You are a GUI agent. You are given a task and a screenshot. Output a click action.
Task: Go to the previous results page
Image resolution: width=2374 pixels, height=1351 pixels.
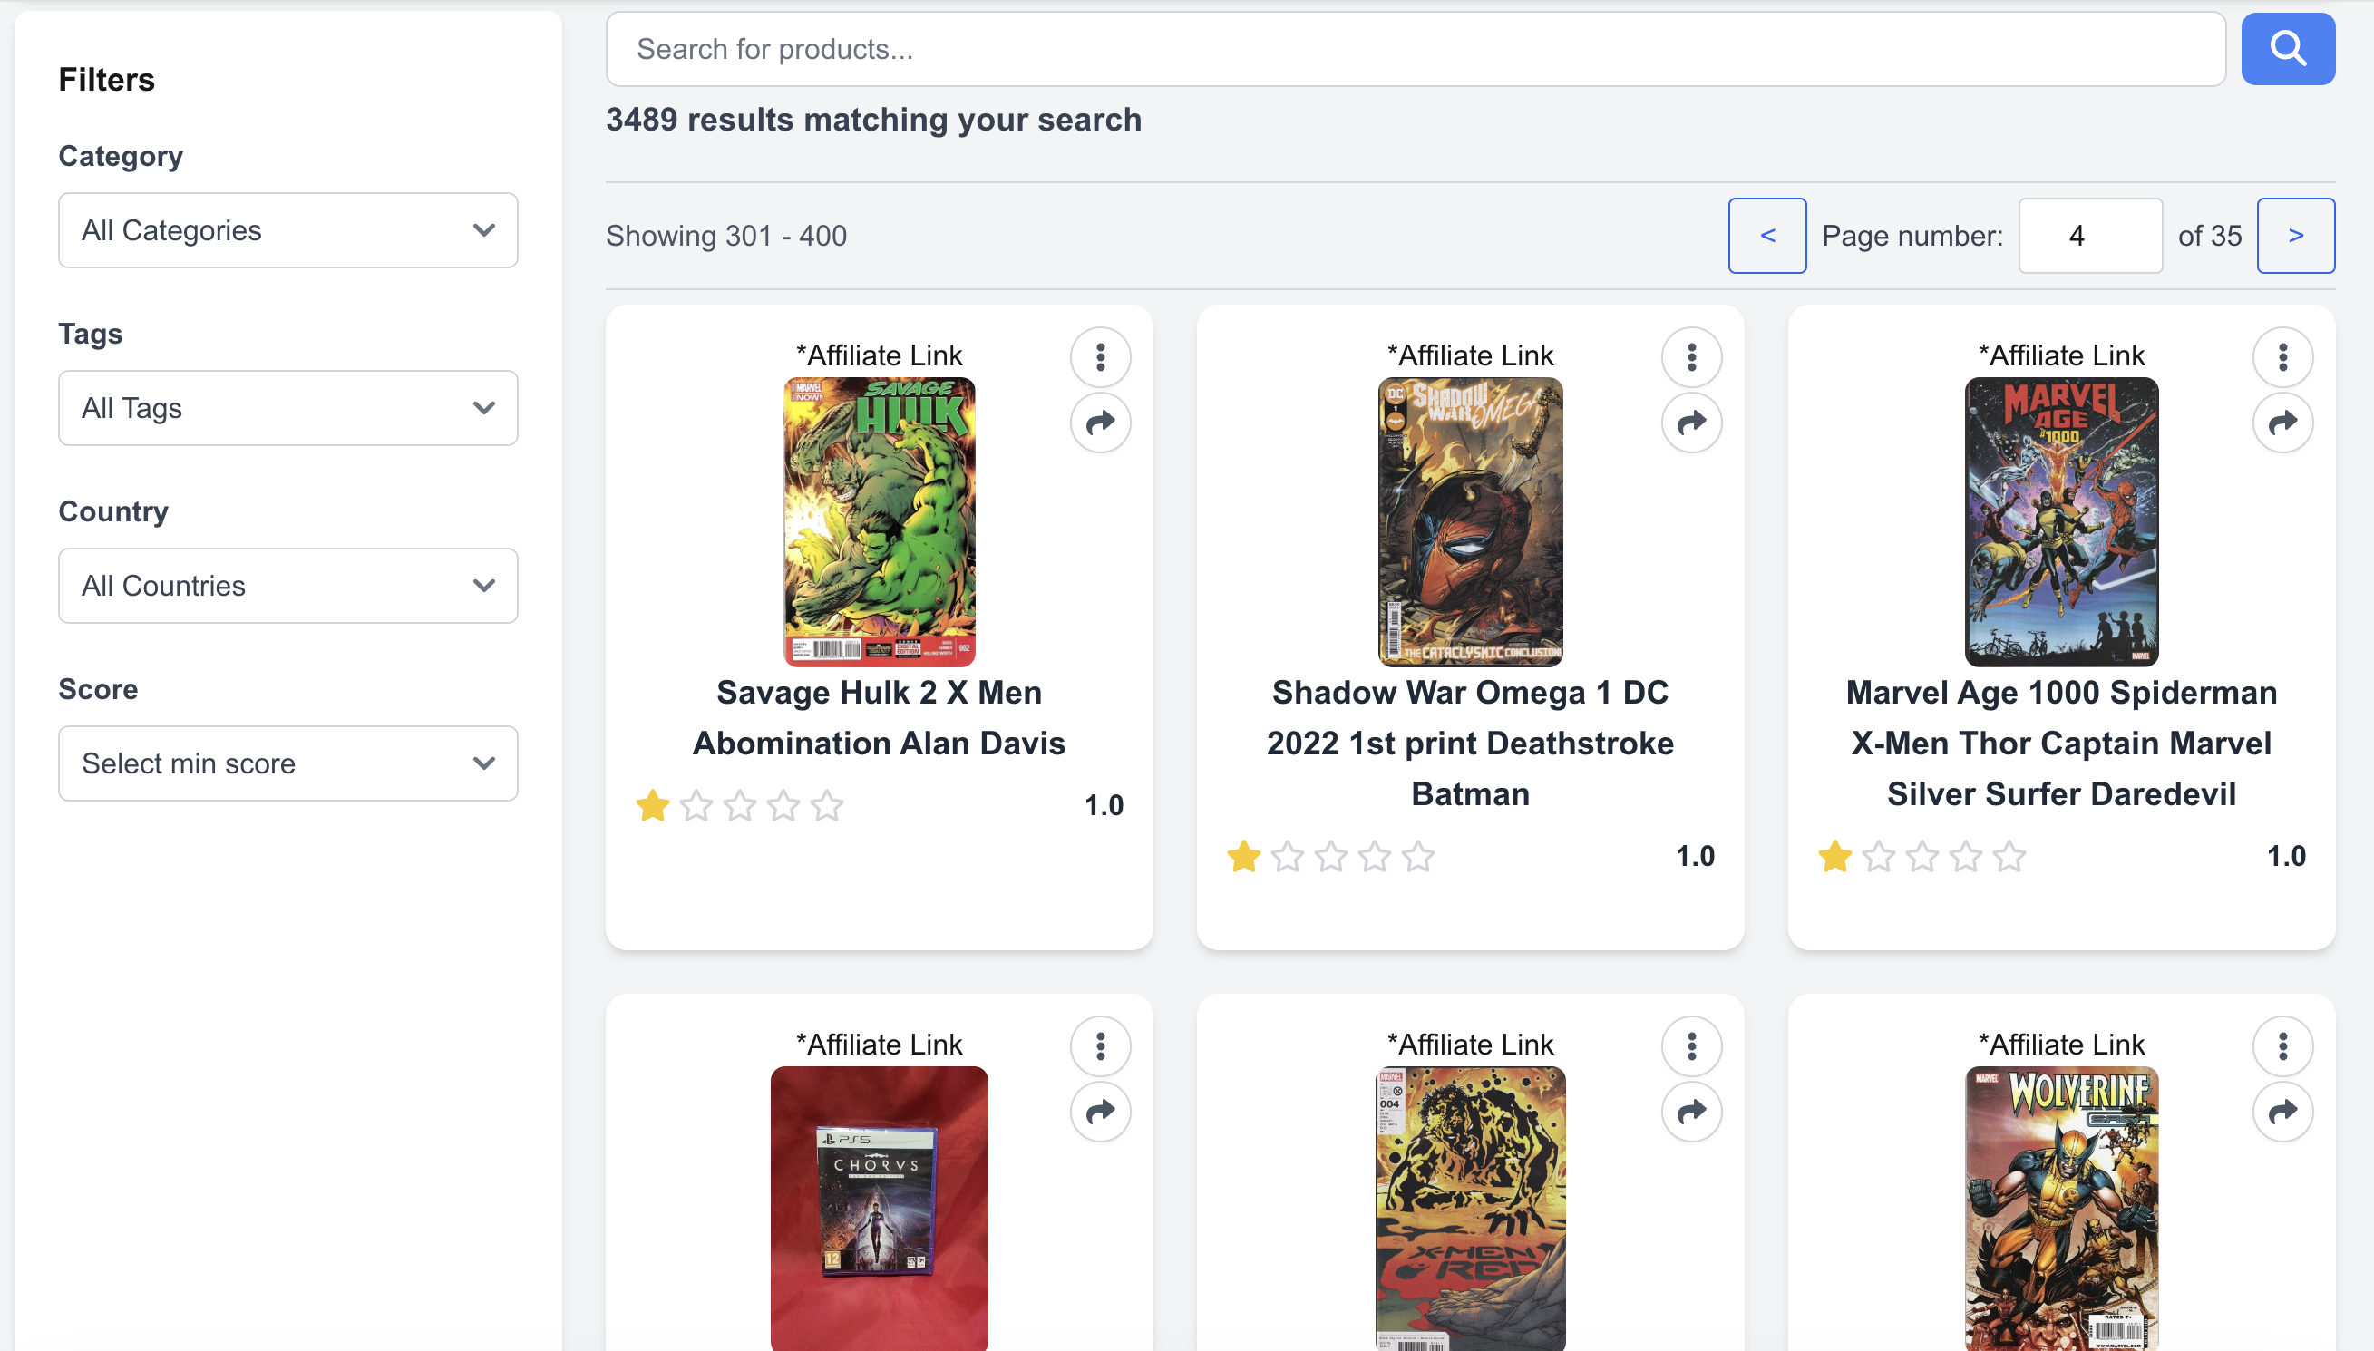pyautogui.click(x=1766, y=236)
